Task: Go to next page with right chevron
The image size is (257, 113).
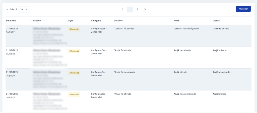Action: [145, 9]
